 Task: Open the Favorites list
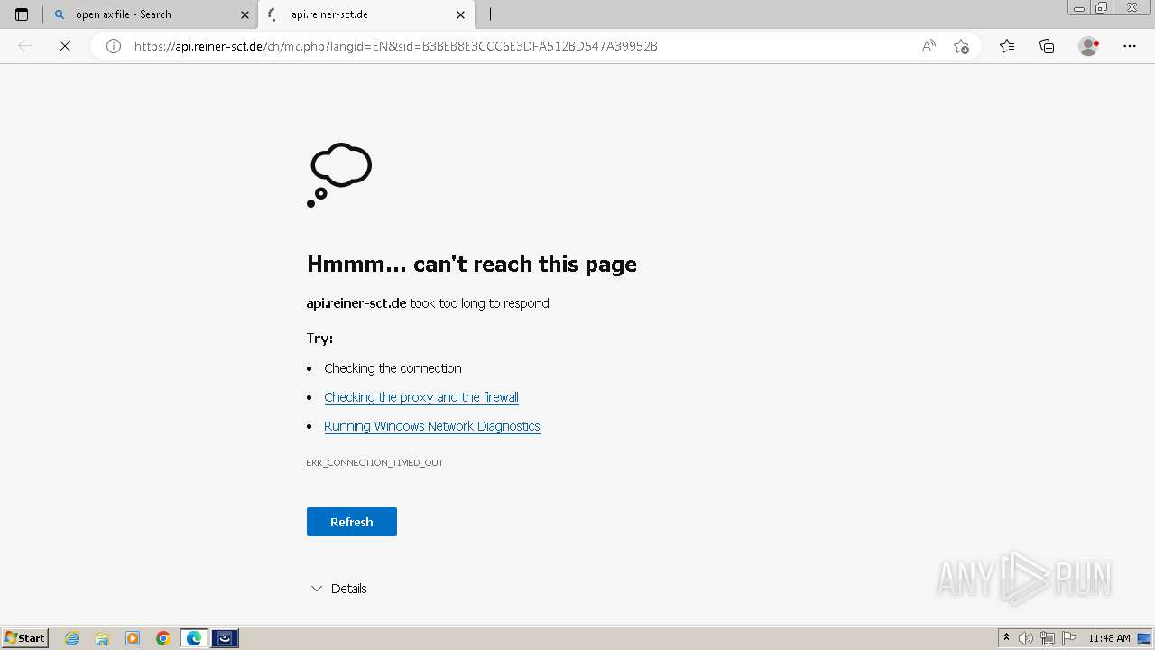(x=1007, y=46)
